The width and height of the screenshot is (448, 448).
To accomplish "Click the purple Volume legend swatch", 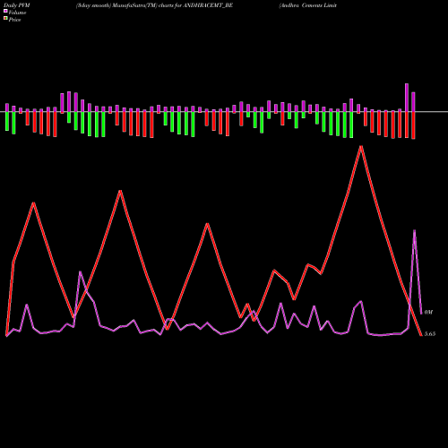I will [5, 11].
